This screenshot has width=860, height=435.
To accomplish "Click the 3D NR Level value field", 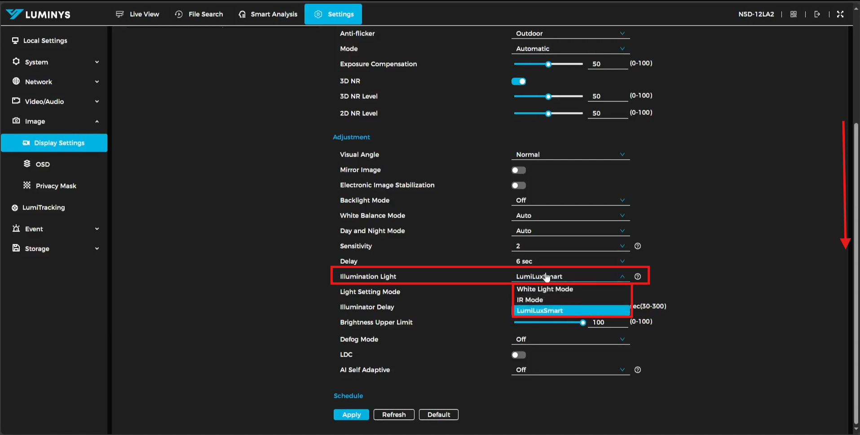I will (607, 96).
